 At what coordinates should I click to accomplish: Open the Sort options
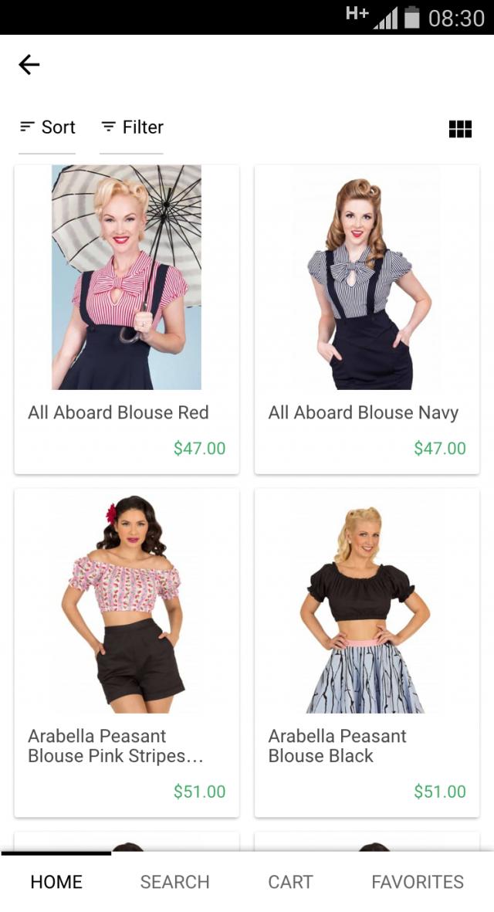click(x=47, y=127)
